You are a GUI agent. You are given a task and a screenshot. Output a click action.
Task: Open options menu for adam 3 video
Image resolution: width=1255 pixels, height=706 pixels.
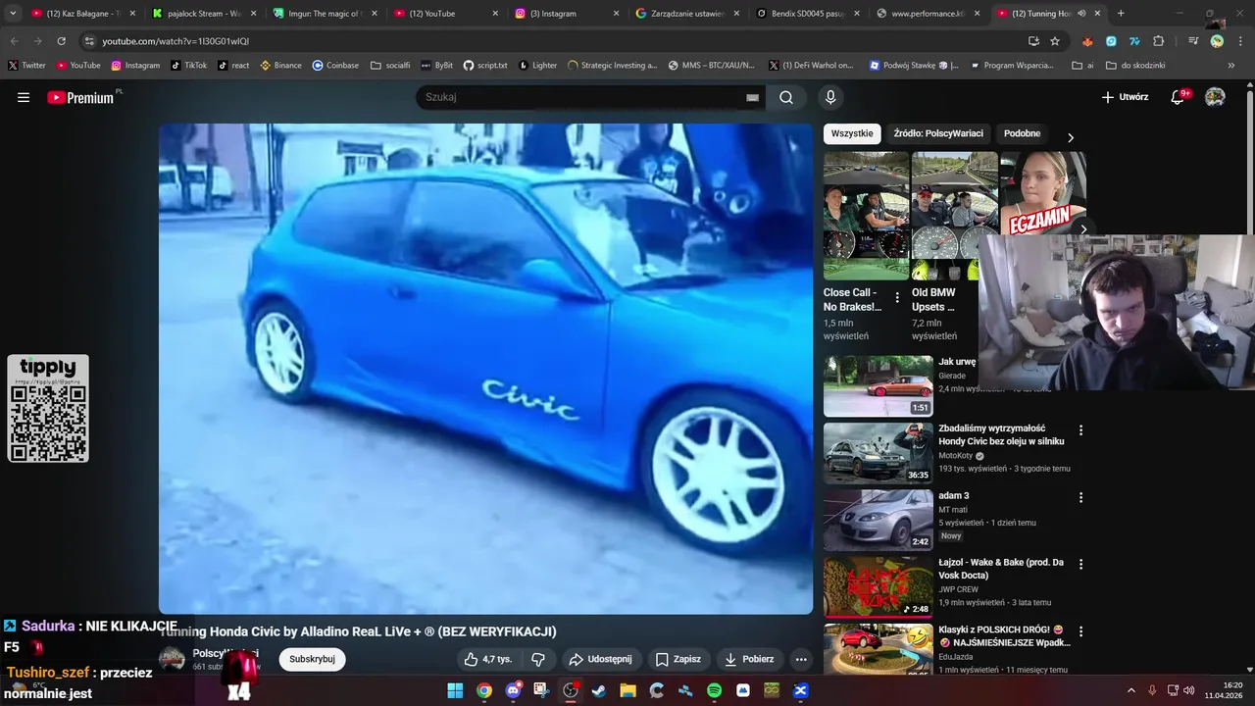(x=1081, y=498)
